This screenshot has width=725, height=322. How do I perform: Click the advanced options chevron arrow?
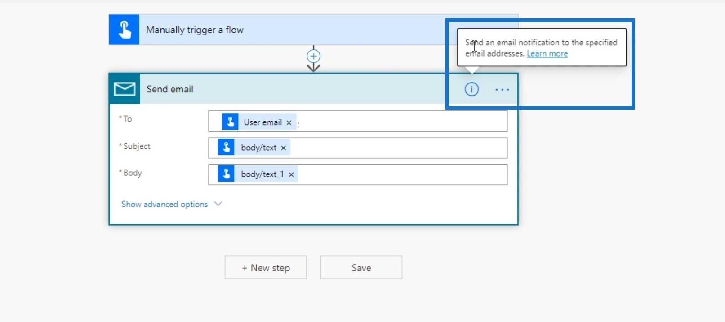pos(218,204)
